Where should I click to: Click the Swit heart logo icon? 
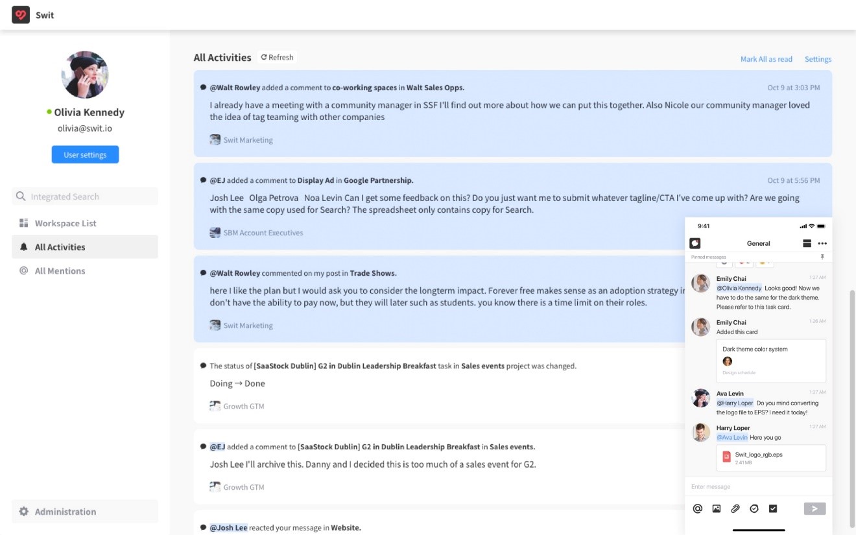coord(21,15)
